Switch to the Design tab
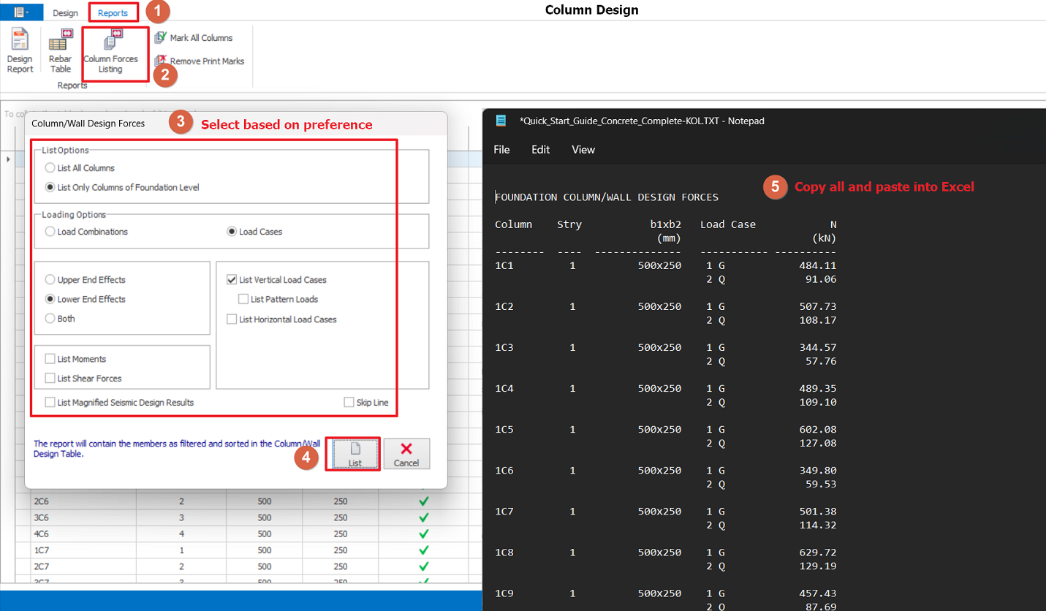 pos(66,13)
